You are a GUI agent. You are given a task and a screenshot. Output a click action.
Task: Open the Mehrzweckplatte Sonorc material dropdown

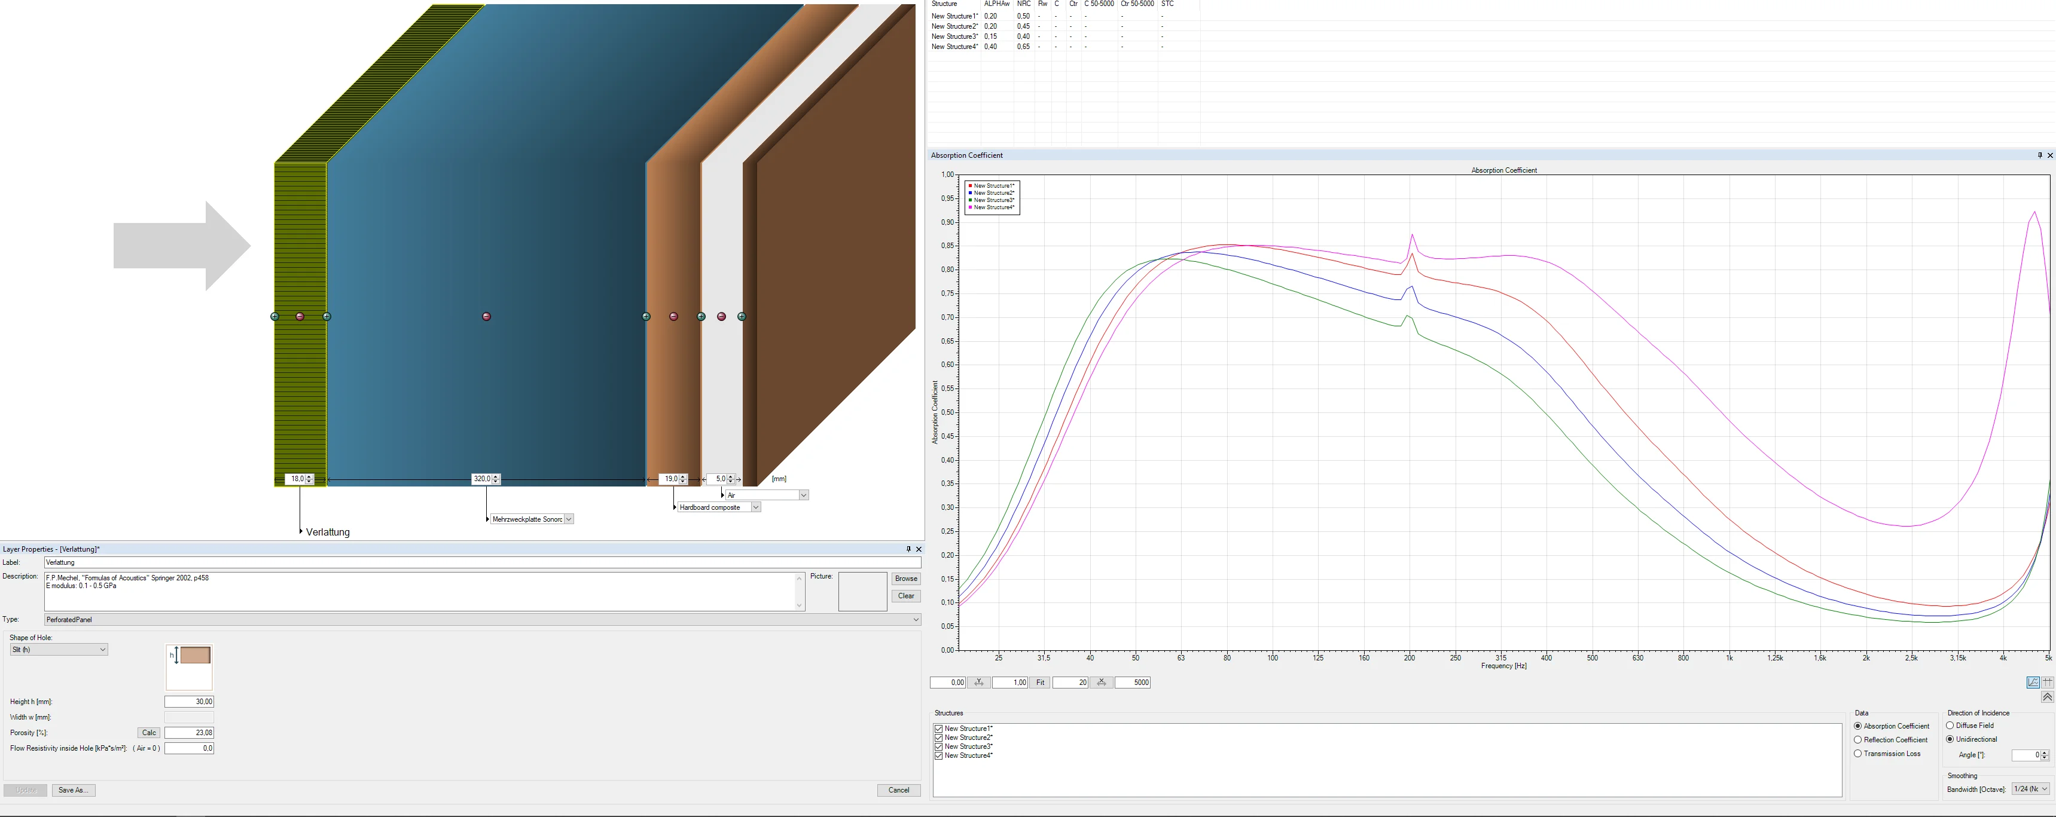tap(568, 519)
